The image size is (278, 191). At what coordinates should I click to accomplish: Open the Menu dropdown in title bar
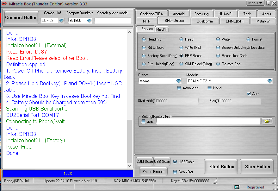255,3
